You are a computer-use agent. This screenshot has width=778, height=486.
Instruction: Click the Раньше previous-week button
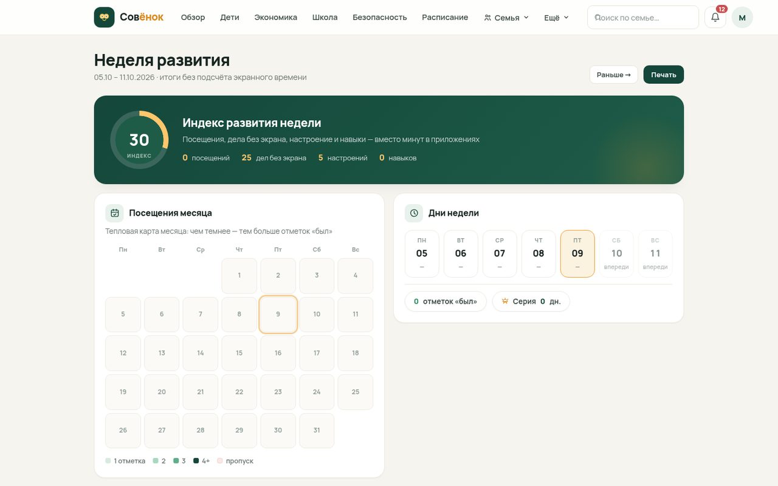pos(613,75)
